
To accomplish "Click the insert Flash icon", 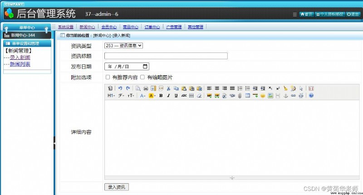I will pos(225,96).
